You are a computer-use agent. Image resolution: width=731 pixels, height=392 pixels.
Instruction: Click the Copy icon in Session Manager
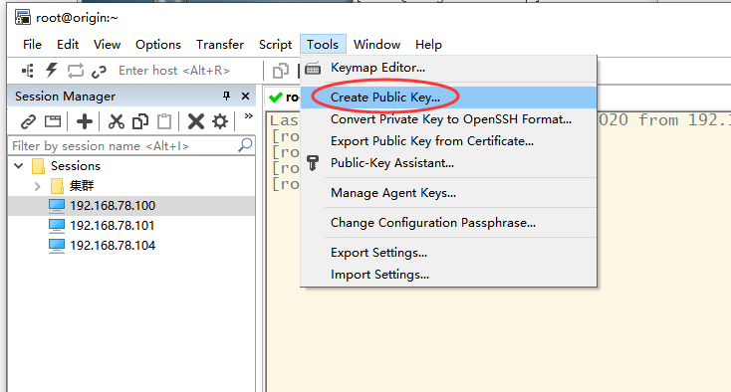pyautogui.click(x=140, y=121)
